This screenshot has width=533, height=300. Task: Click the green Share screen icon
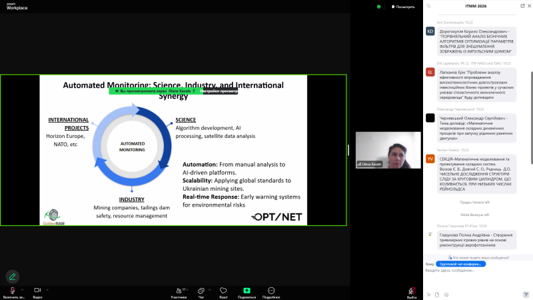(x=247, y=291)
